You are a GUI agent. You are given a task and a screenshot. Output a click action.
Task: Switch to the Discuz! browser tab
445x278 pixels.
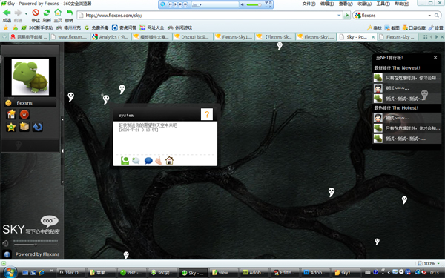pos(192,37)
